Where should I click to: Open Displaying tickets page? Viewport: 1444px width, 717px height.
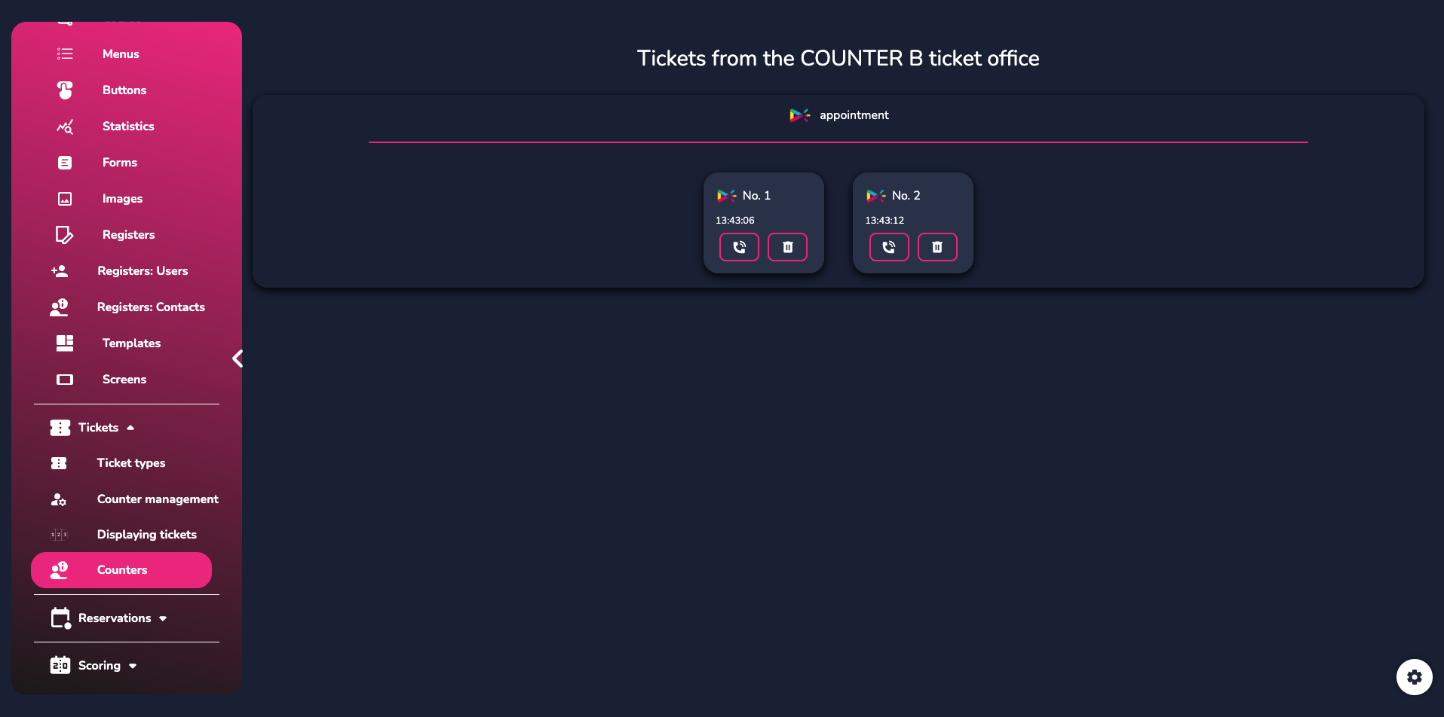click(146, 535)
